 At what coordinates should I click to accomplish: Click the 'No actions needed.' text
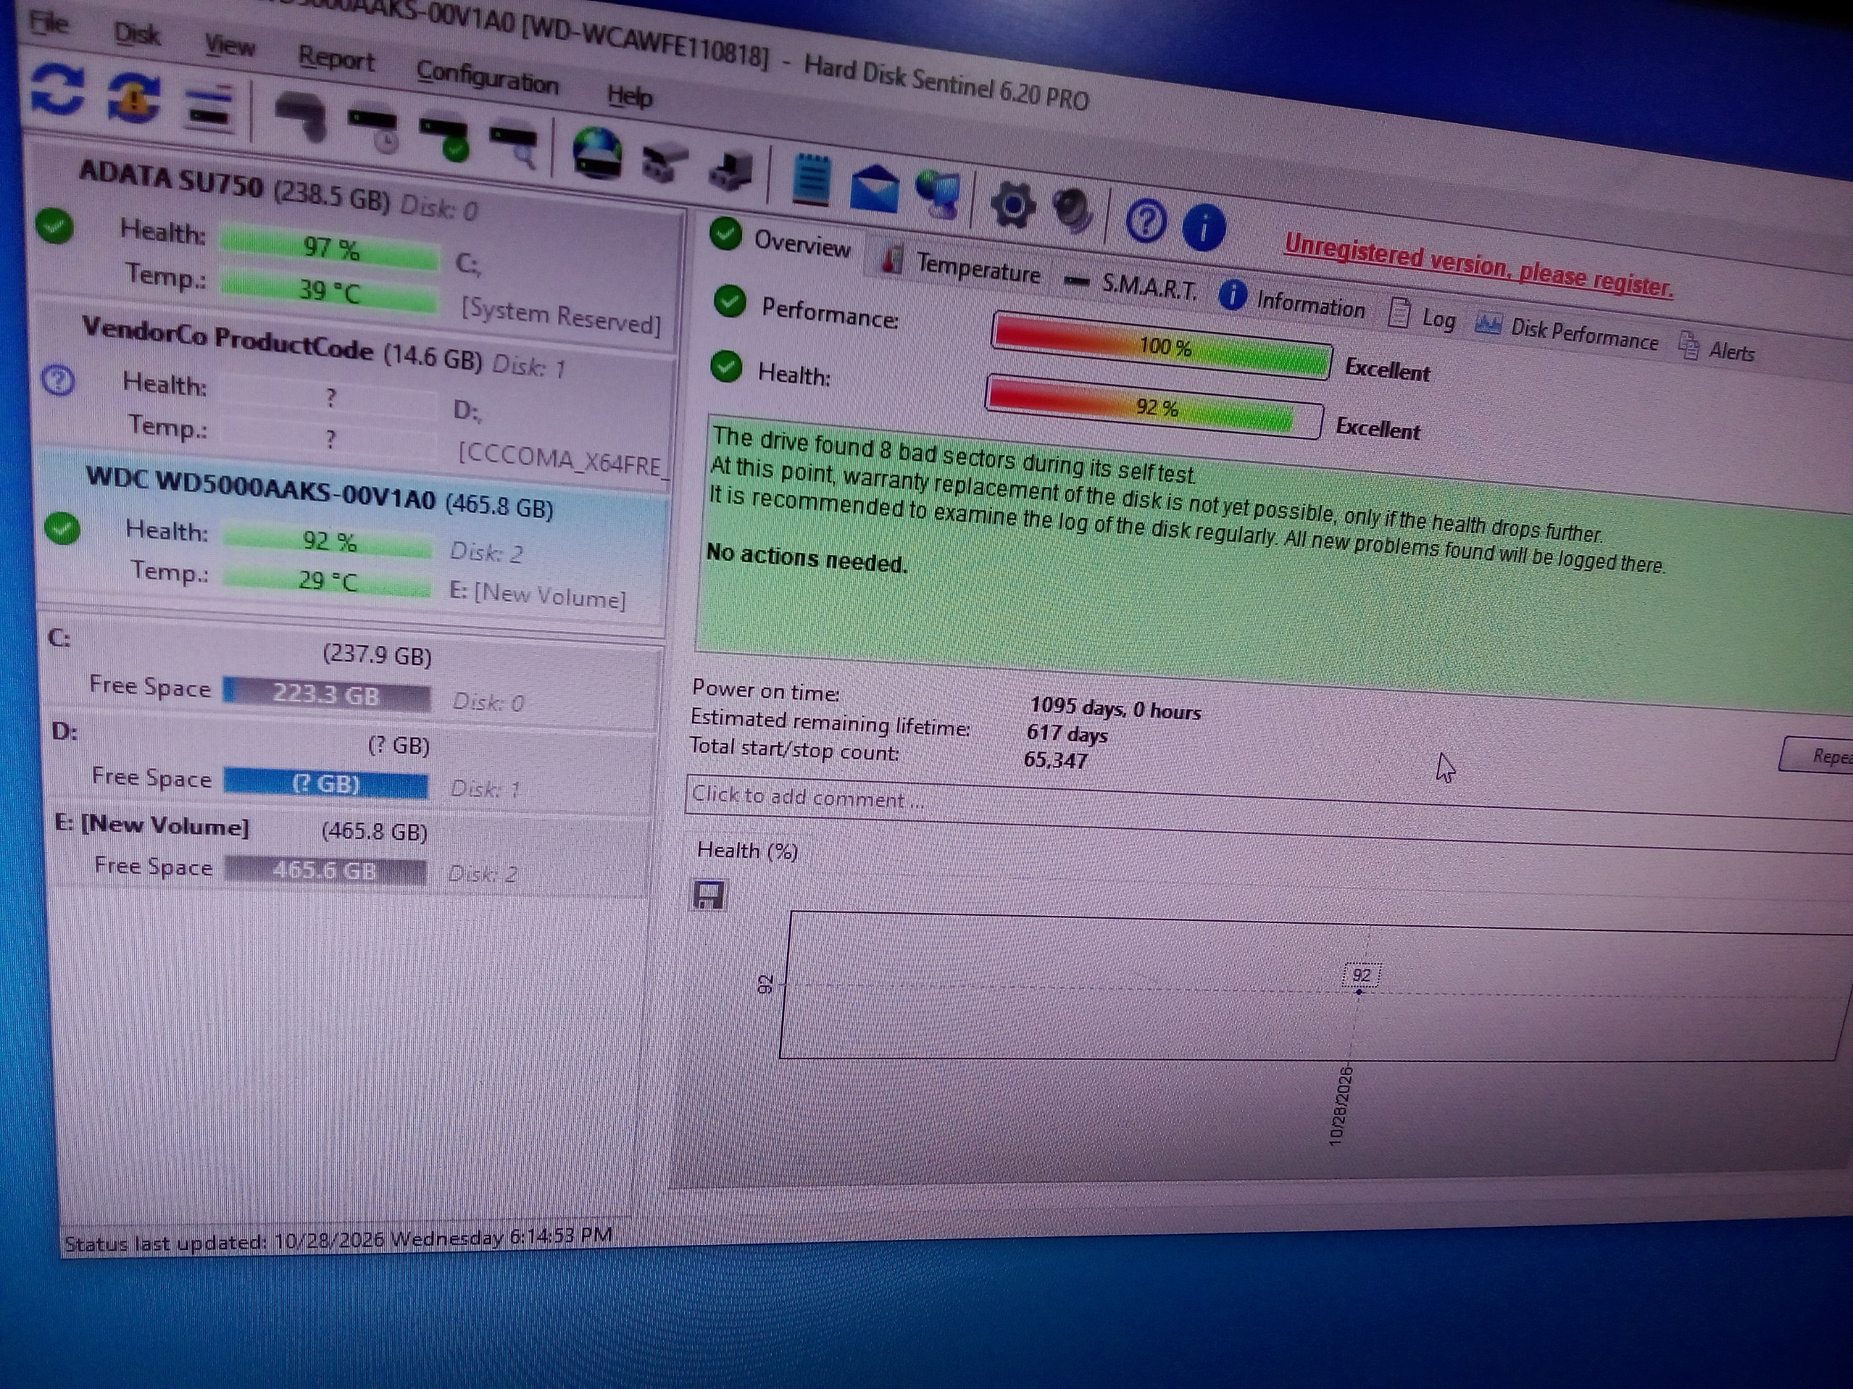[808, 558]
